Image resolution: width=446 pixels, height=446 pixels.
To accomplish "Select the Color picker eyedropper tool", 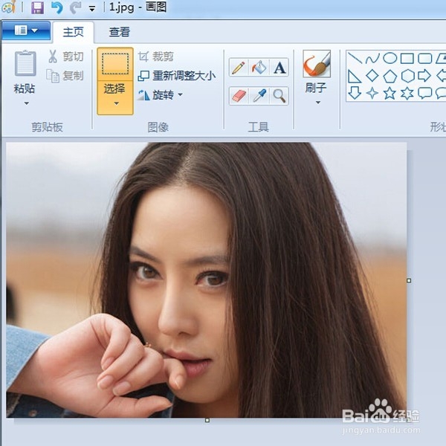I will 259,96.
